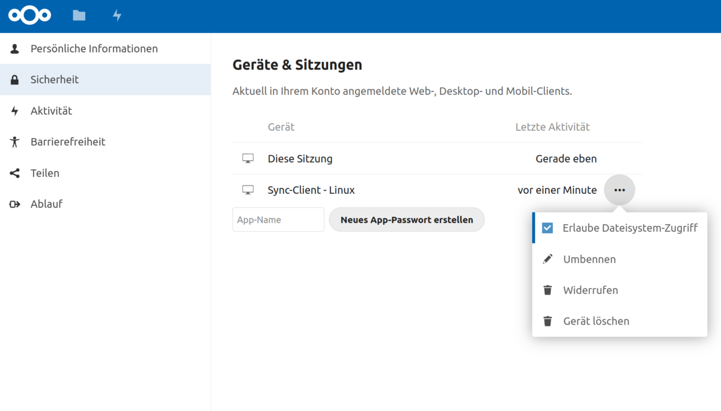
Task: Click the pencil icon beside Umbennen
Action: pos(547,259)
